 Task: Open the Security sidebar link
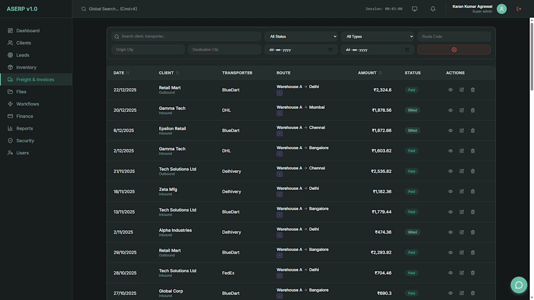[36, 141]
